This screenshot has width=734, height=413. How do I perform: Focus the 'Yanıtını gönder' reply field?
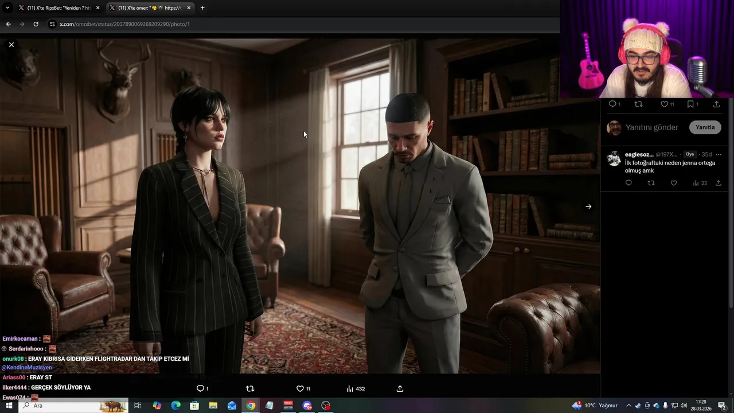pos(652,127)
